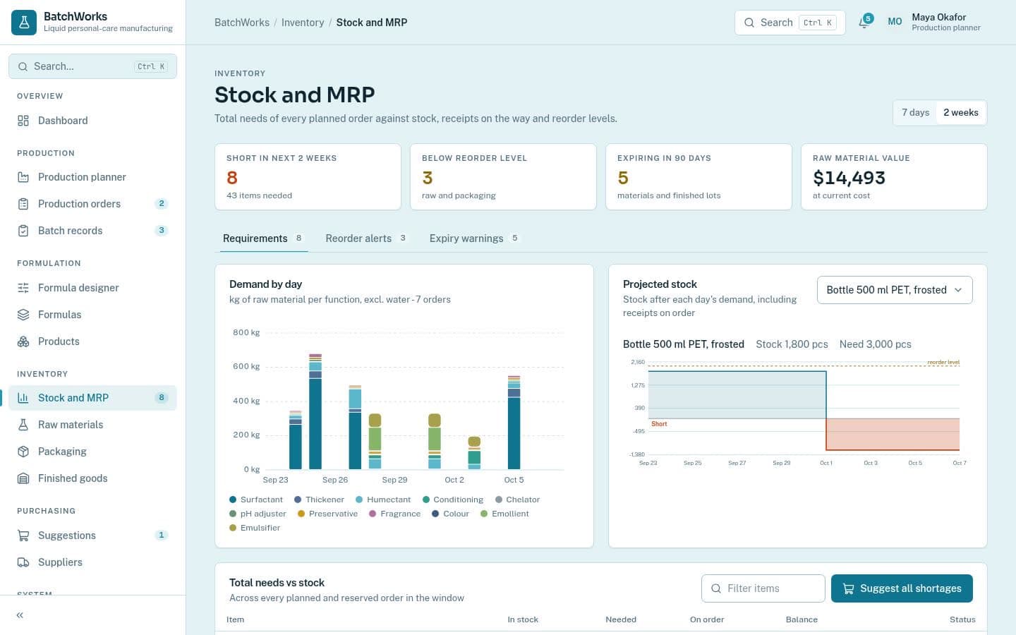This screenshot has height=635, width=1016.
Task: Open Finished goods
Action: pyautogui.click(x=92, y=478)
